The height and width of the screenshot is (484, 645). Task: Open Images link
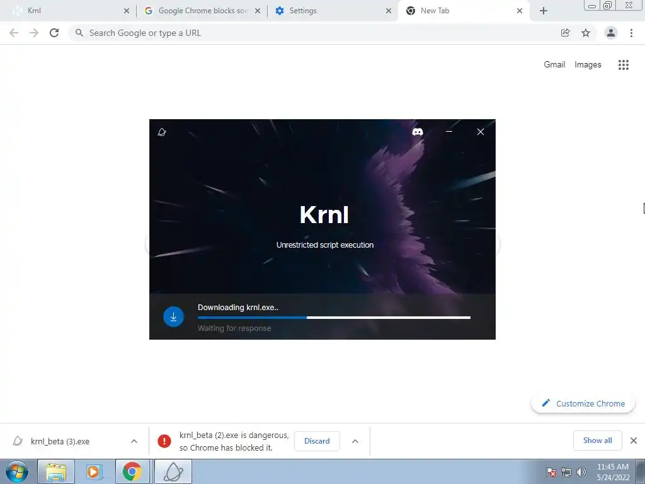[x=588, y=65]
